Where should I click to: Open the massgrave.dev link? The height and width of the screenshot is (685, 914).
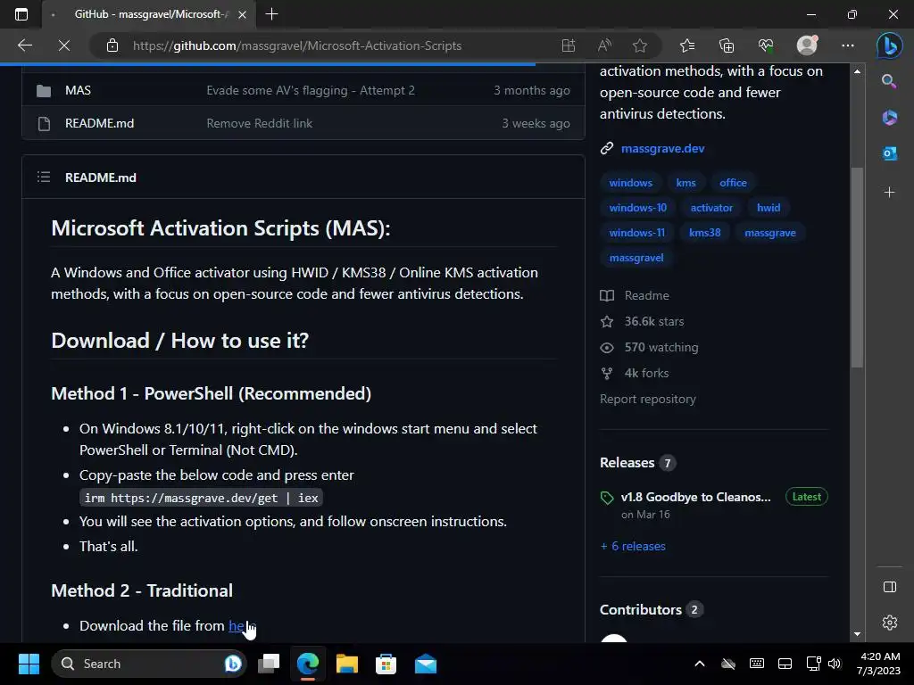pos(663,149)
